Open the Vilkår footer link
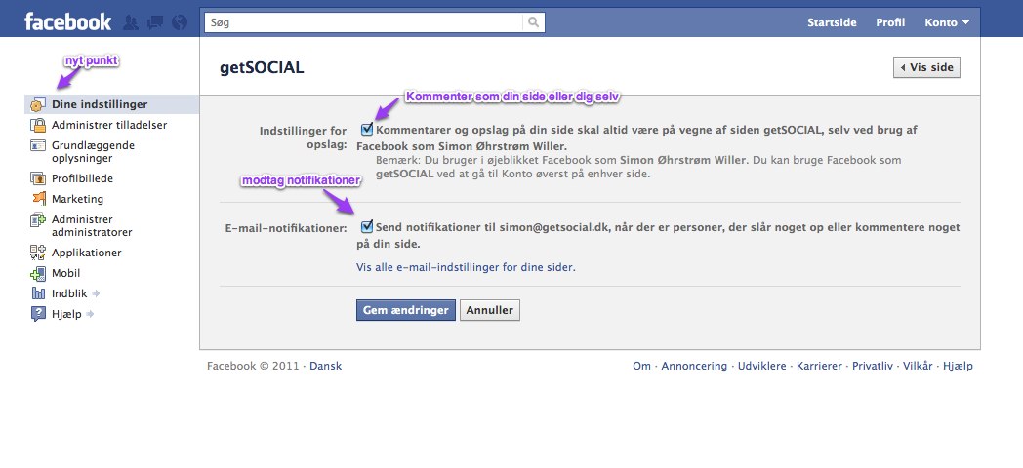 [x=918, y=366]
